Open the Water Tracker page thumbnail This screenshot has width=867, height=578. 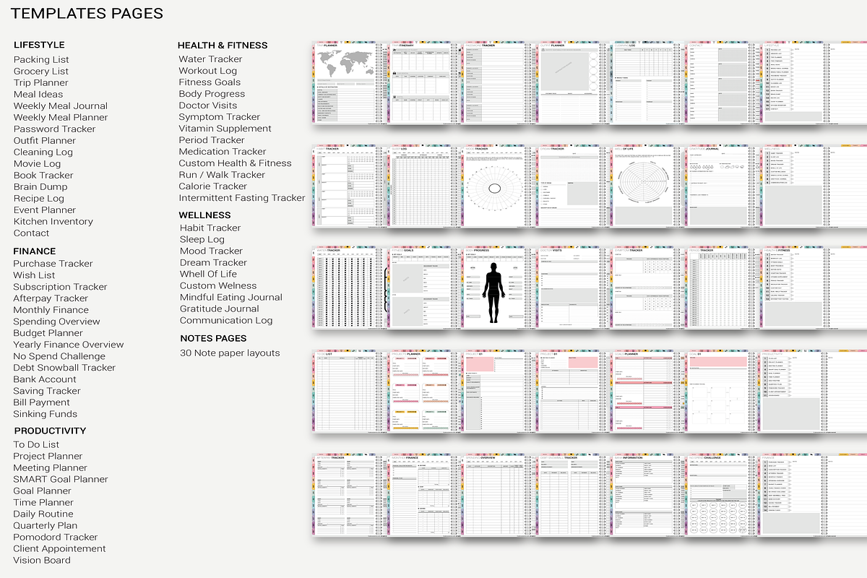tap(348, 288)
